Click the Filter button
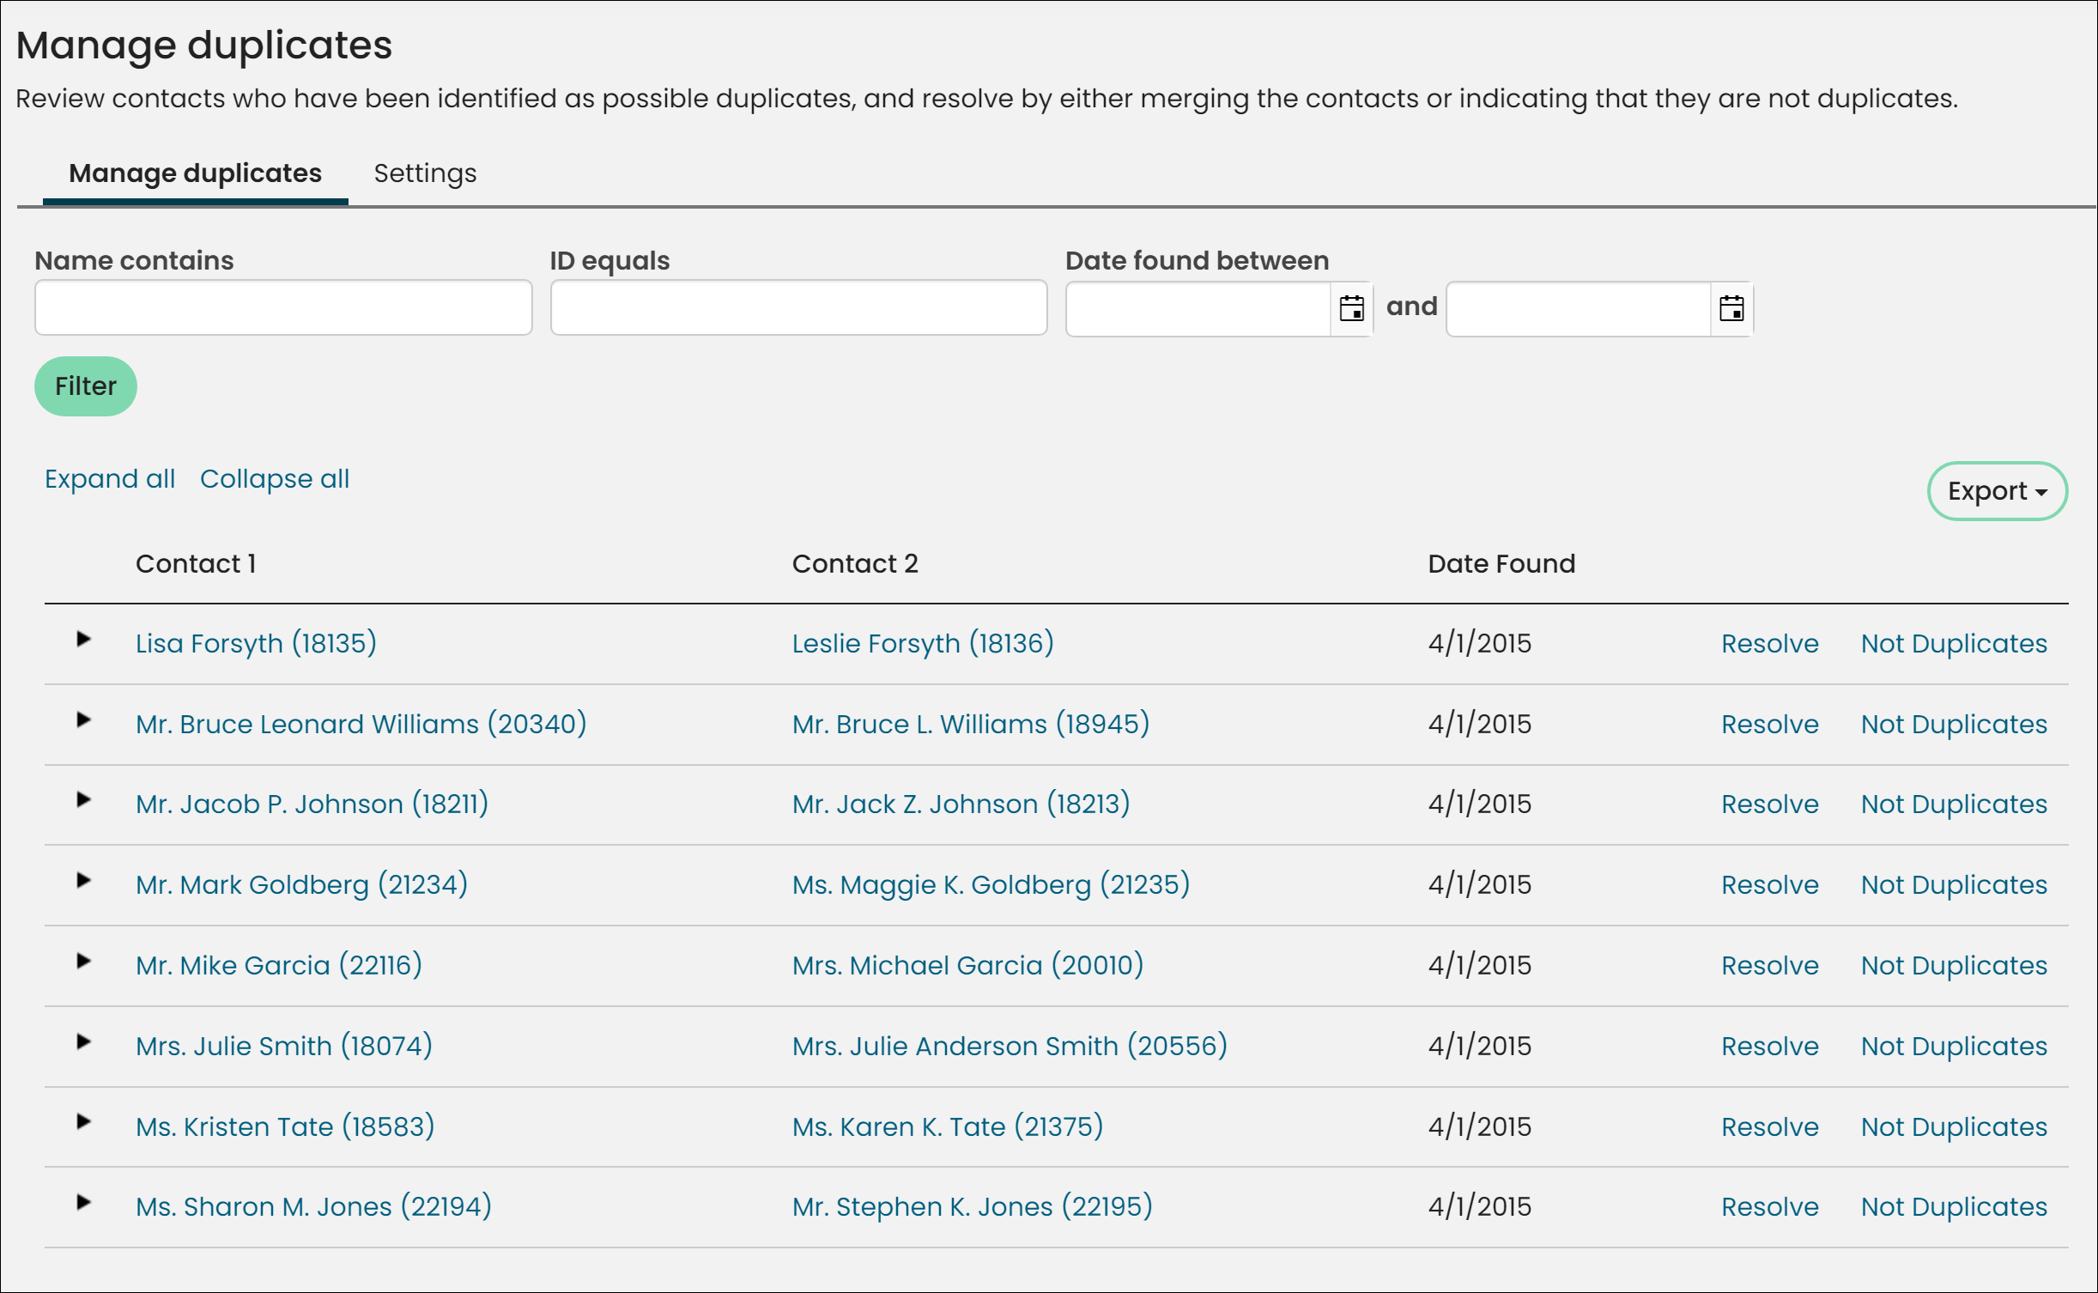This screenshot has width=2098, height=1293. pyautogui.click(x=87, y=386)
